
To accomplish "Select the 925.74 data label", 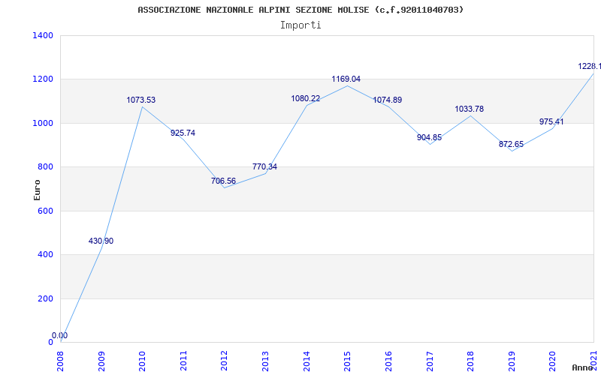I will click(x=183, y=133).
